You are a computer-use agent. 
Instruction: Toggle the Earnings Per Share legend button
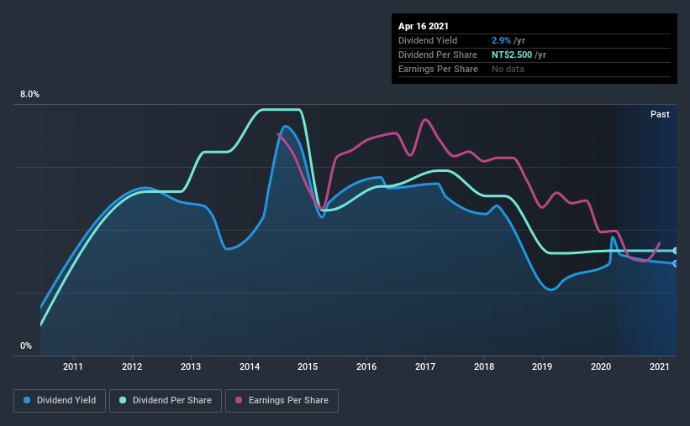pyautogui.click(x=282, y=401)
